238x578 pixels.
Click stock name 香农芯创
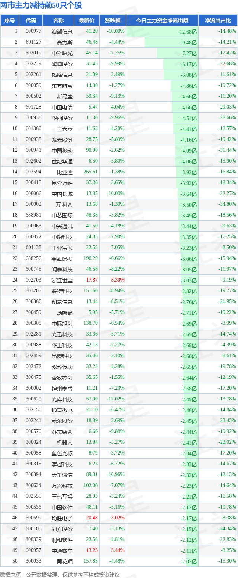tap(62, 377)
